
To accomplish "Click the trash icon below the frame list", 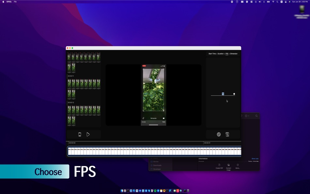I will [80, 135].
